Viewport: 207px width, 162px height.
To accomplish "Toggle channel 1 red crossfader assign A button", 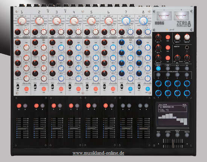I will pyautogui.click(x=19, y=106).
